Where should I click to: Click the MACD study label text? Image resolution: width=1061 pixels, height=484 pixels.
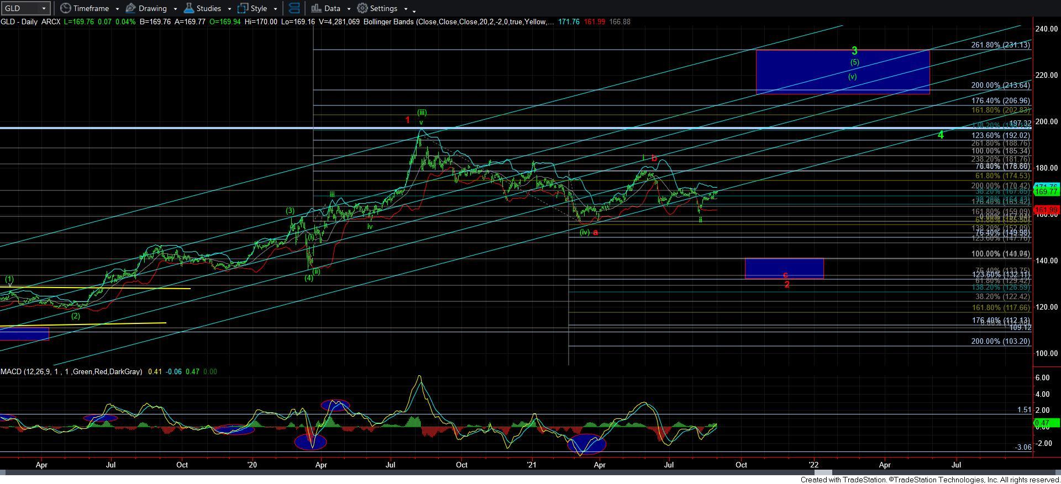coord(71,372)
